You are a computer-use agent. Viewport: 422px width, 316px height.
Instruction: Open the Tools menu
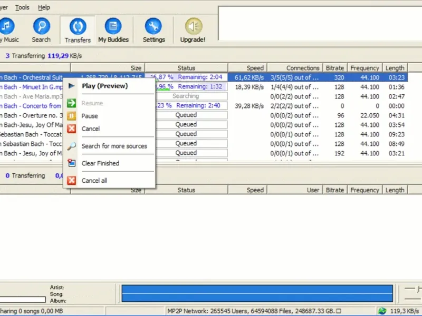click(22, 7)
